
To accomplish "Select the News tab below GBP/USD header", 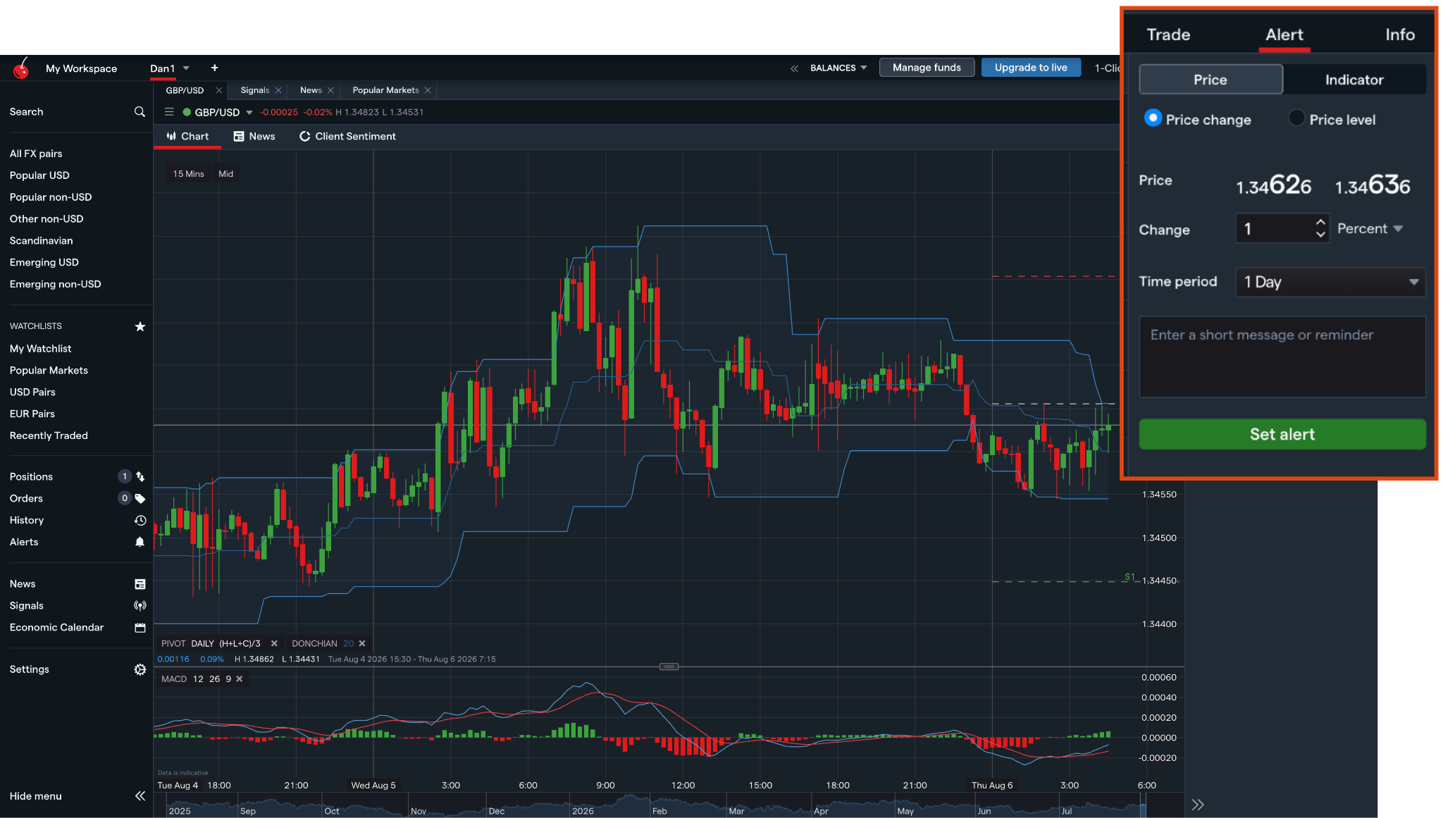I will 254,137.
